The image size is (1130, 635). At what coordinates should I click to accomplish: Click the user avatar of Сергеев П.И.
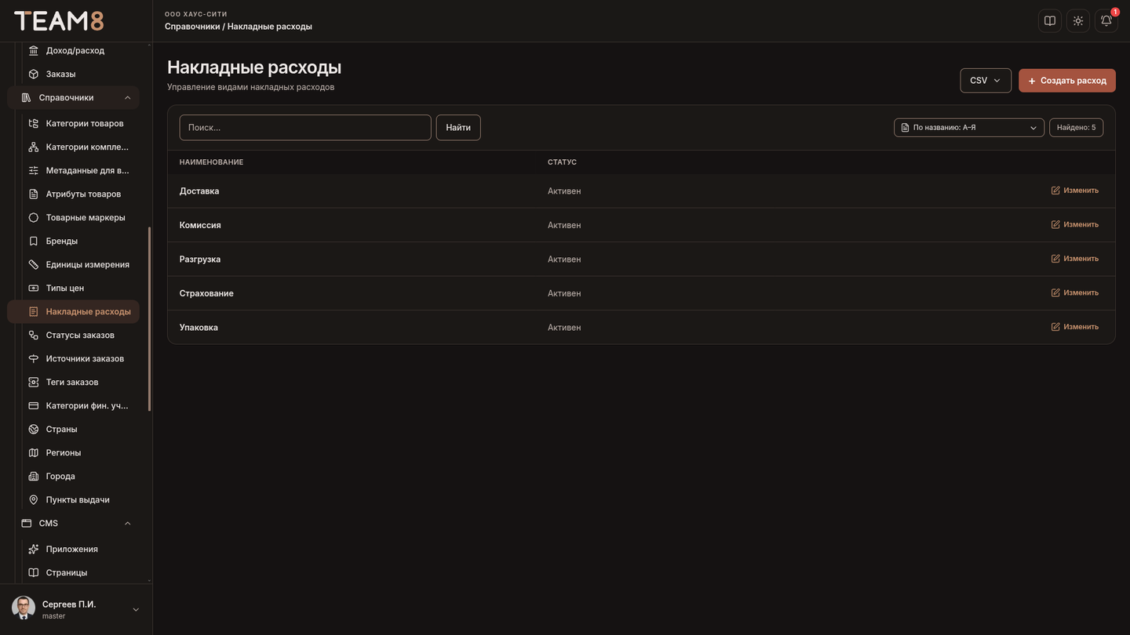coord(24,608)
